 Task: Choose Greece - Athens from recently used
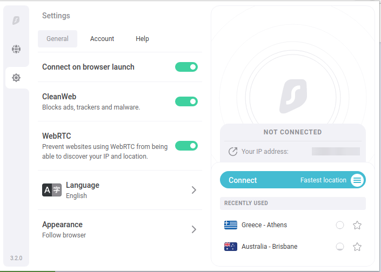coord(293,225)
